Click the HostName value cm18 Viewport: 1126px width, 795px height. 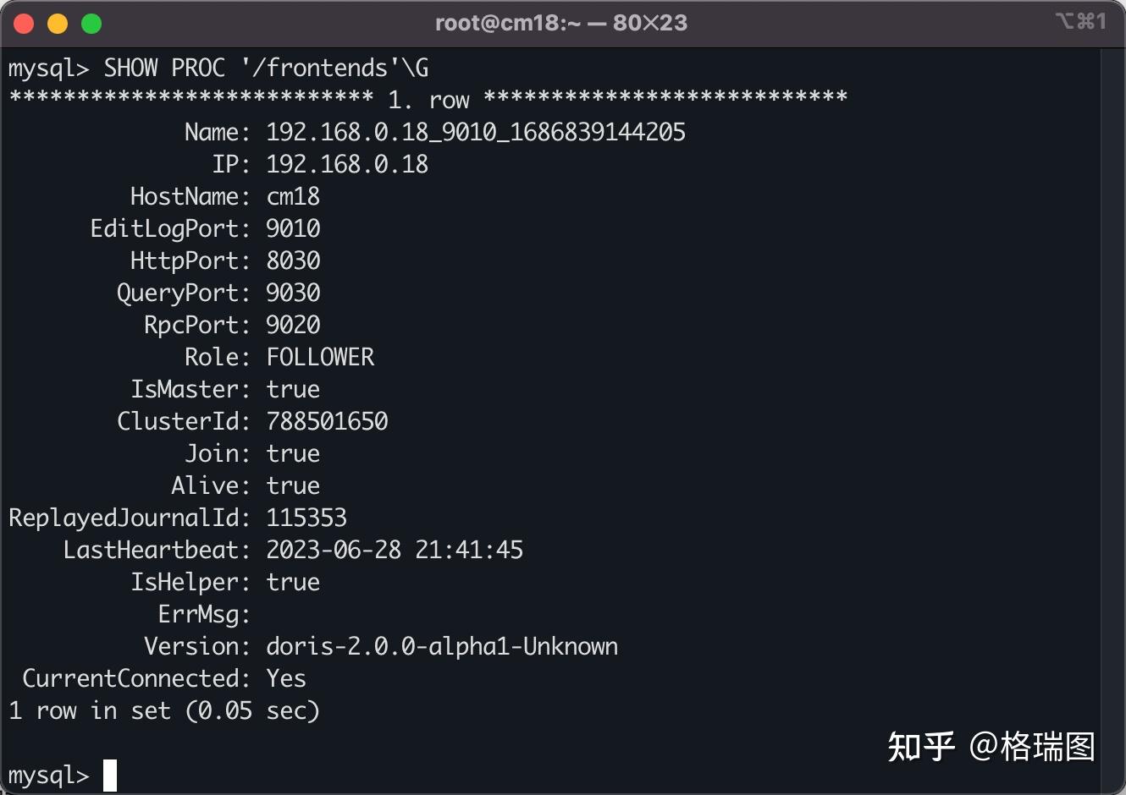coord(293,196)
